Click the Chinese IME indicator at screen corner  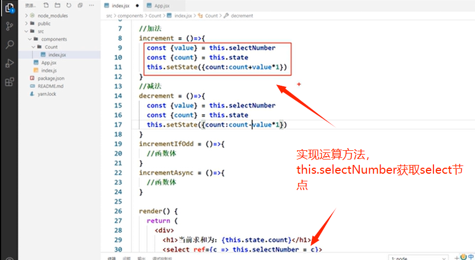471,257
